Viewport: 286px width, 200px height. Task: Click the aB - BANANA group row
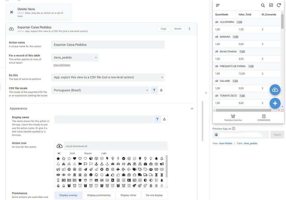[247, 37]
